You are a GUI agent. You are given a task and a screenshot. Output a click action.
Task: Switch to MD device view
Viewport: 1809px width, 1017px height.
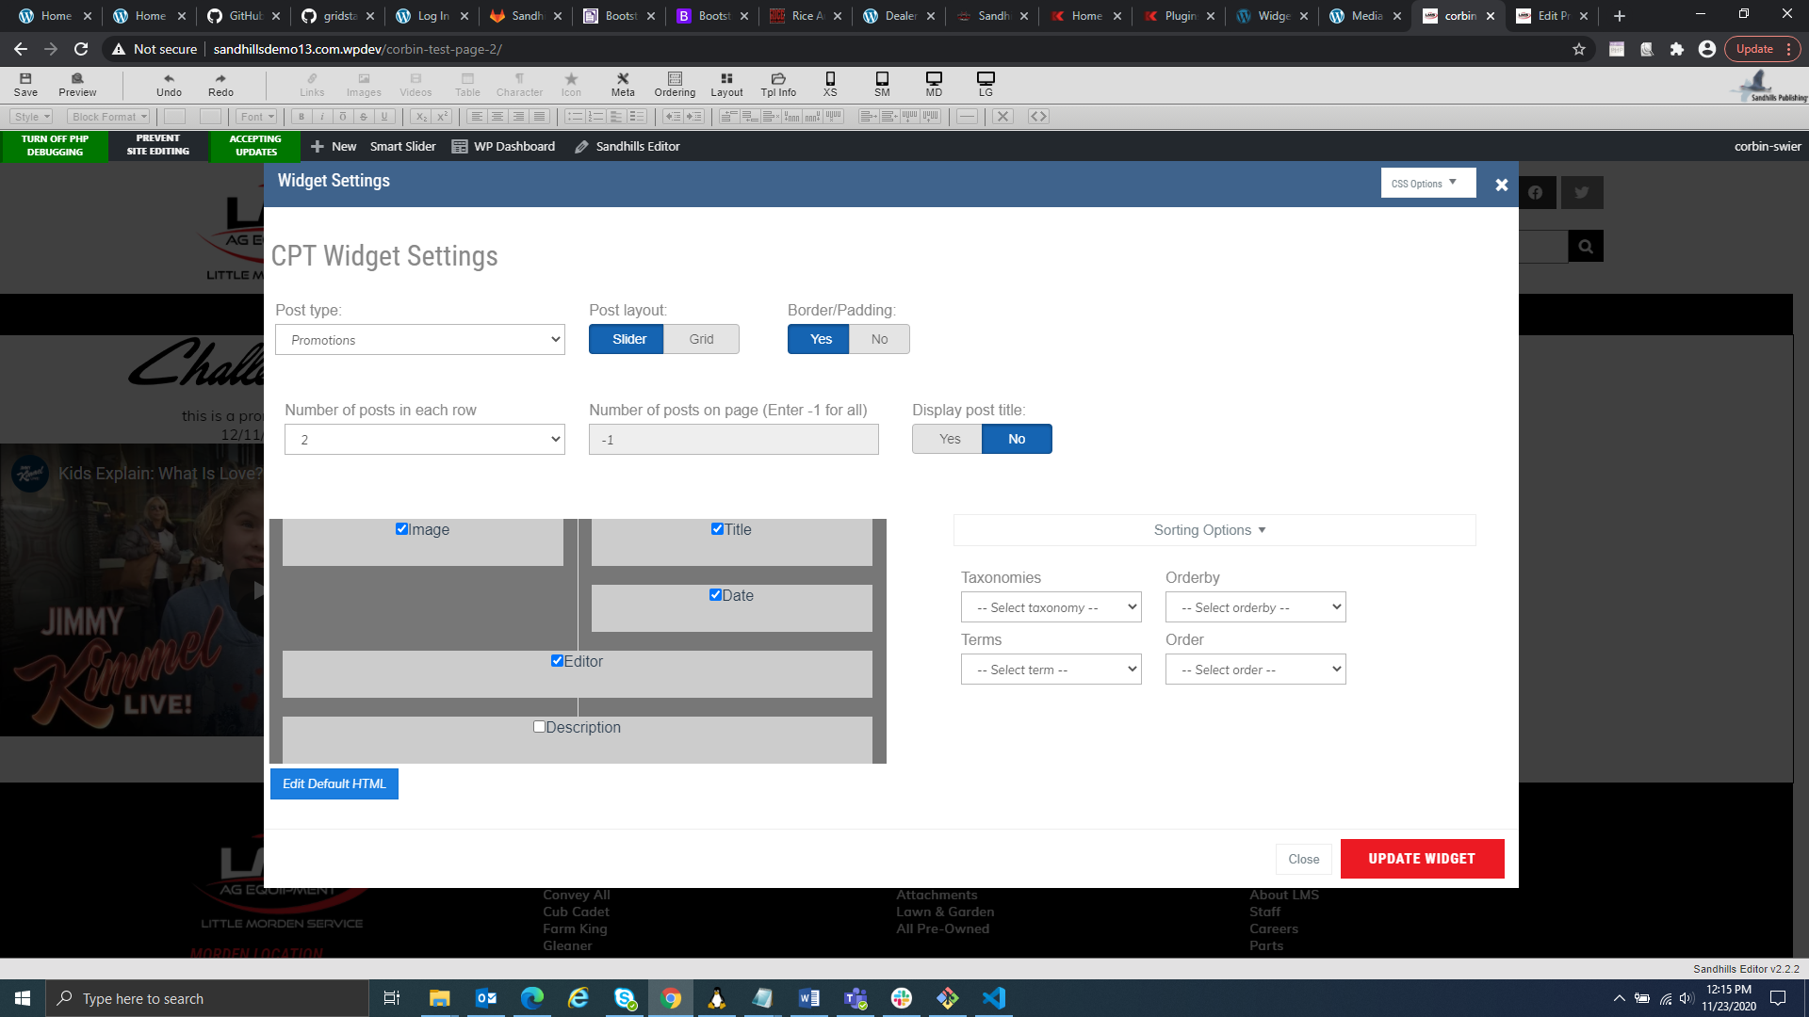934,84
